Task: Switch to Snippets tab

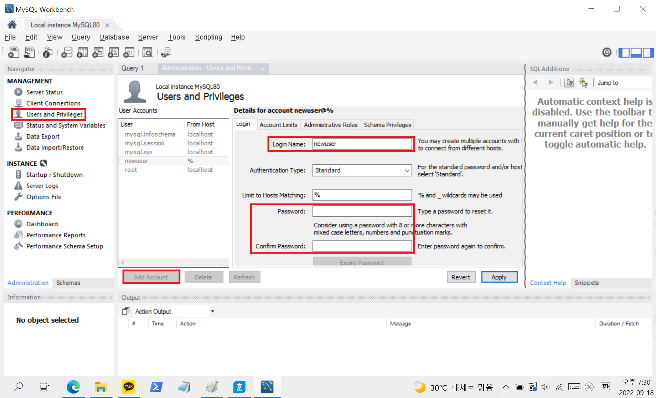Action: (x=587, y=283)
